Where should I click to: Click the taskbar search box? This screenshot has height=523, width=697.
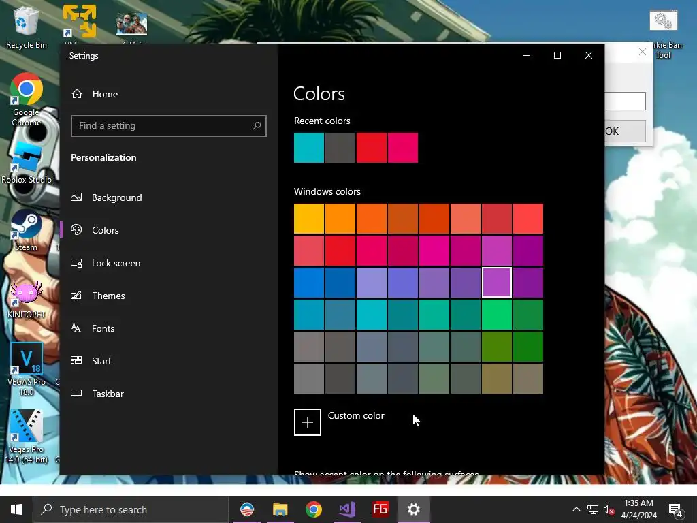pyautogui.click(x=131, y=509)
